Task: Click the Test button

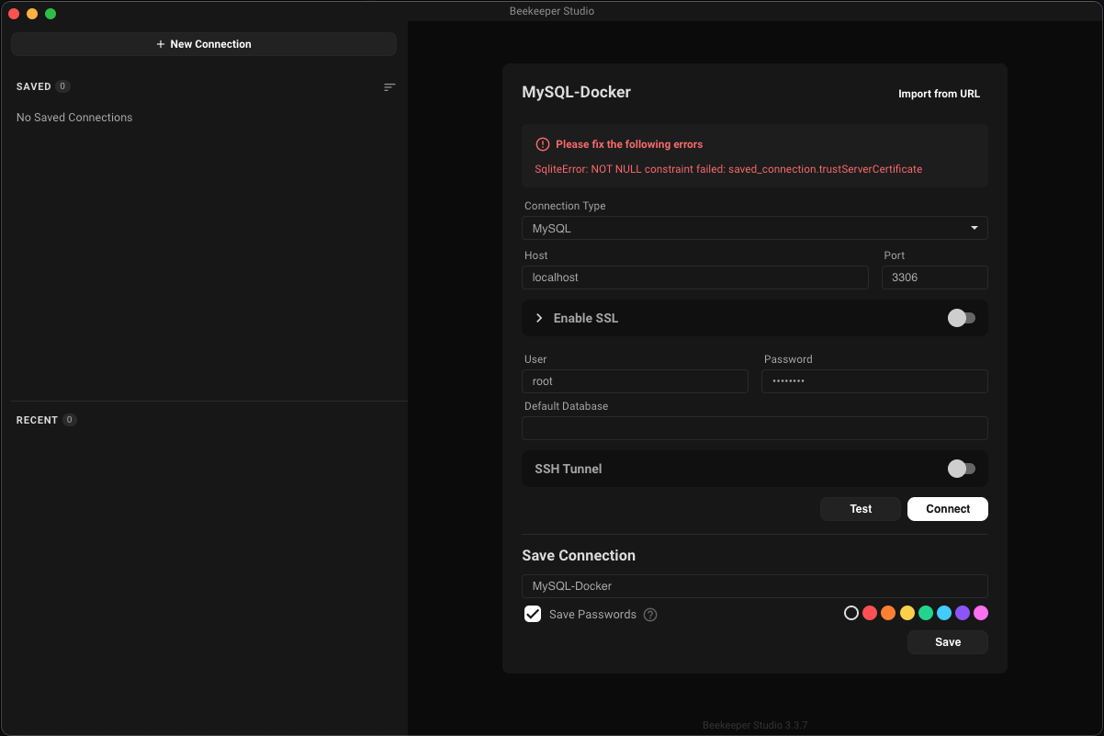Action: (x=861, y=509)
